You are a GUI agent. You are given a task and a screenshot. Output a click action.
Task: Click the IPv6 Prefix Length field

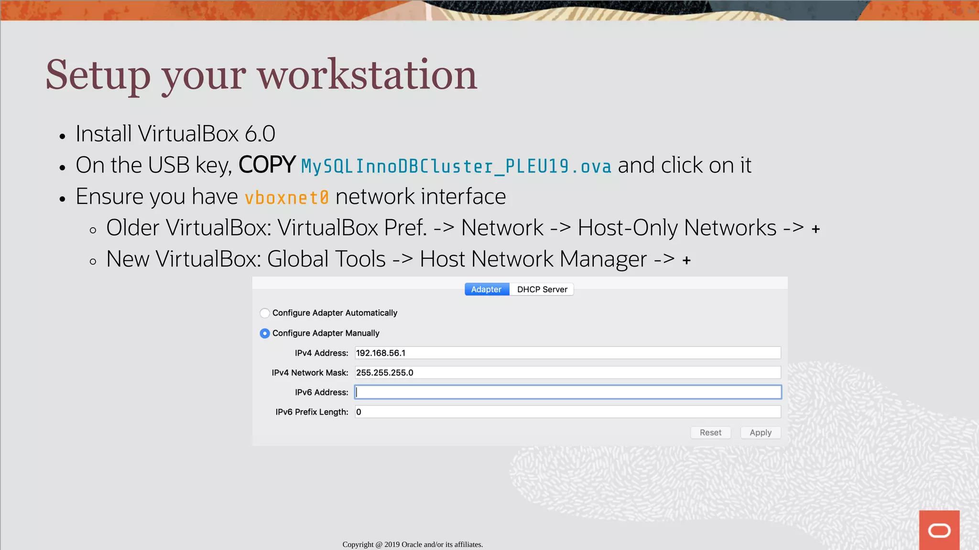[x=568, y=412]
